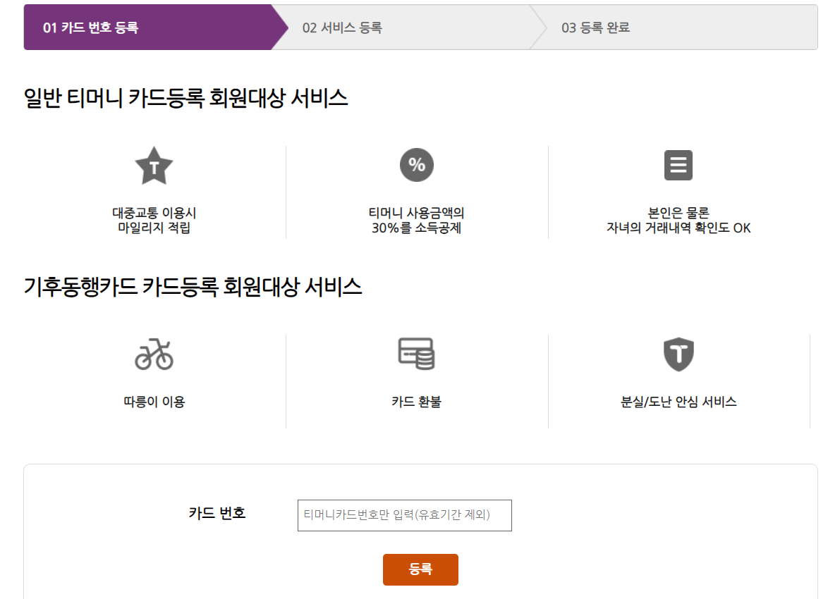Click the star T mileage icon

(x=154, y=166)
